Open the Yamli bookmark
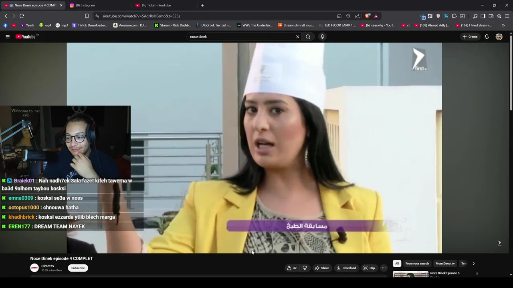 (x=27, y=25)
